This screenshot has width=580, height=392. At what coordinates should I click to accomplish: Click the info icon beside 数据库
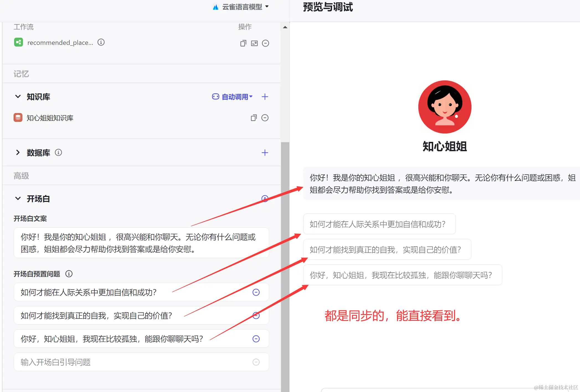coord(58,152)
